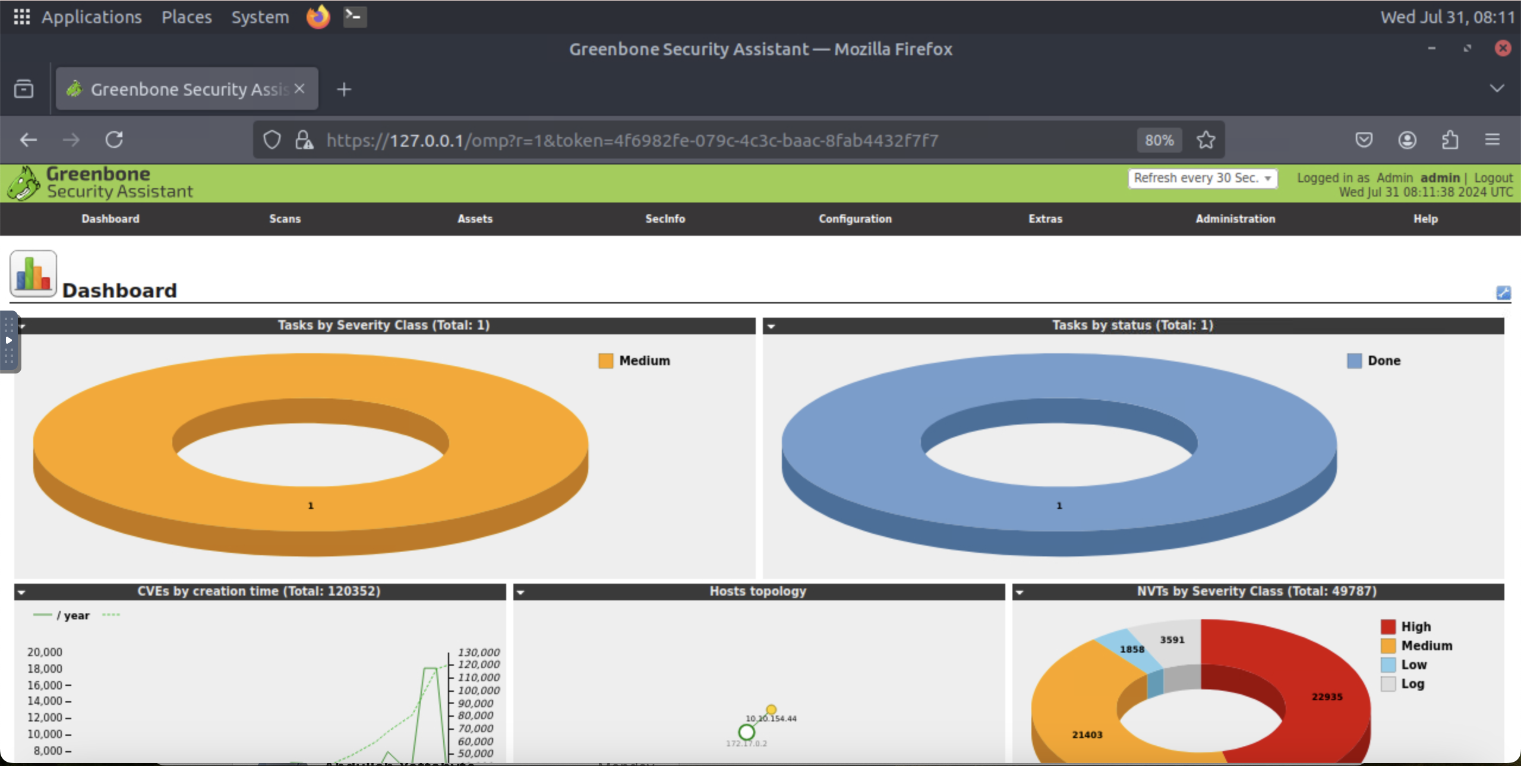1521x766 pixels.
Task: Collapse the Tasks by status chart
Action: coord(771,326)
